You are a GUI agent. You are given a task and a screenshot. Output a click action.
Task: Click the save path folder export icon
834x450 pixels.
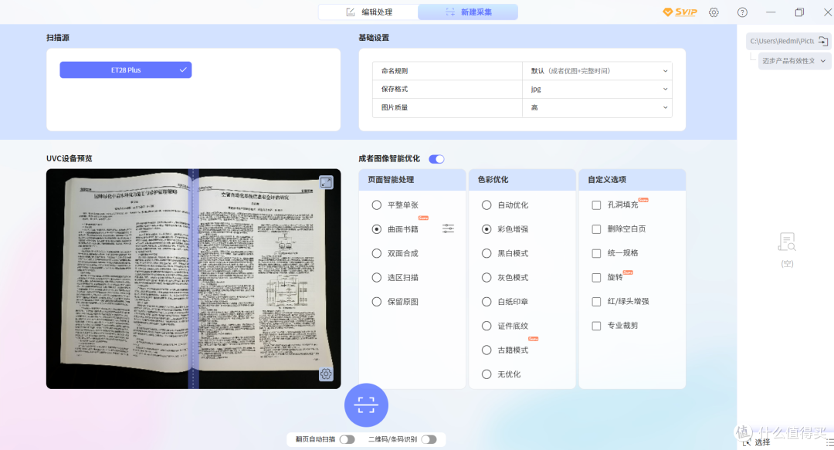pyautogui.click(x=823, y=41)
